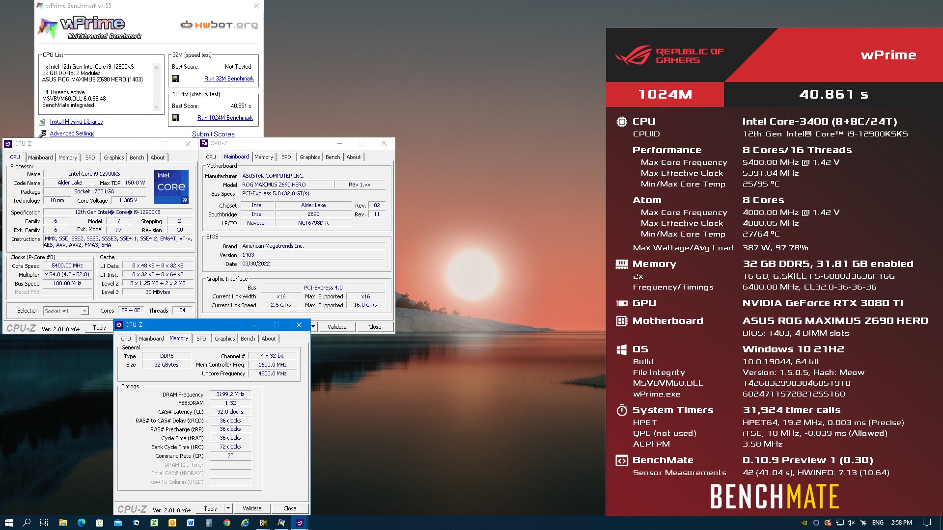Viewport: 943px width, 530px height.
Task: Launch Word from the taskbar
Action: 191,523
